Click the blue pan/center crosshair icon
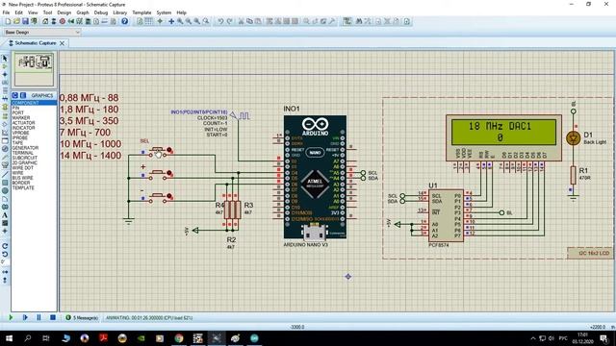The image size is (616, 346). click(171, 21)
